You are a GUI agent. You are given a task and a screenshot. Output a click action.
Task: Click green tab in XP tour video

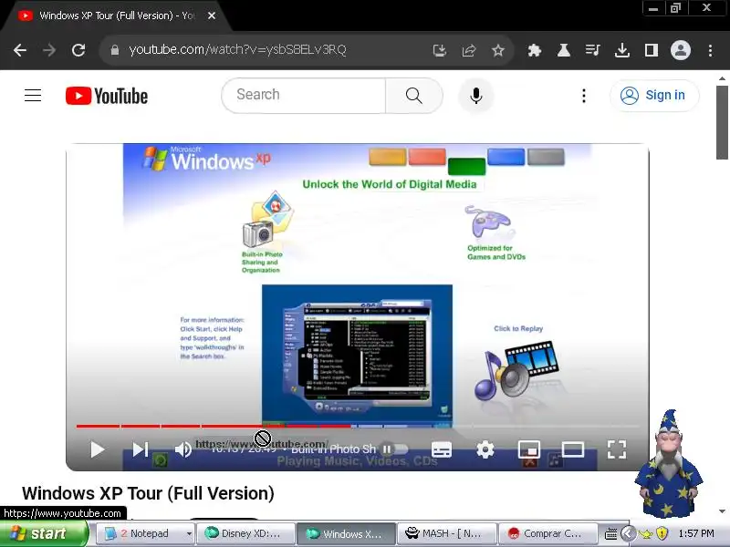[466, 166]
